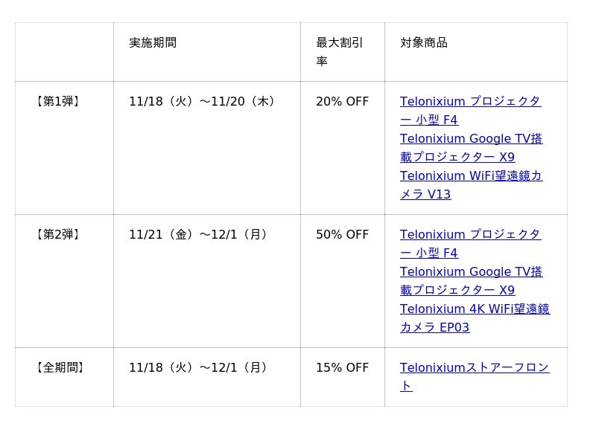Click the 20% OFF discount cell
Screen dimensions: 596x429
click(342, 101)
